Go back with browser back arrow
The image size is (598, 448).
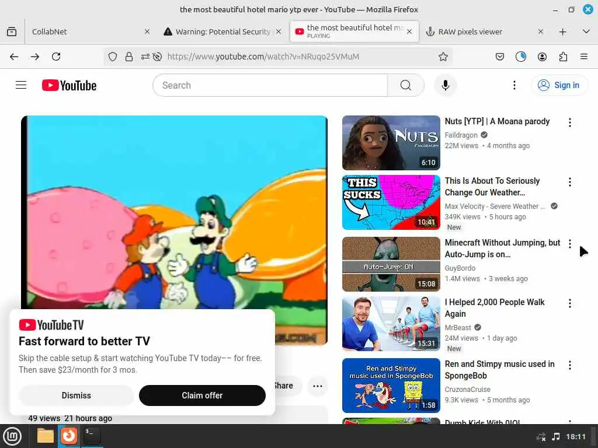(14, 57)
